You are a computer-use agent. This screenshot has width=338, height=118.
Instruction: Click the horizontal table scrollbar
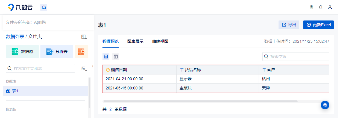(200, 101)
